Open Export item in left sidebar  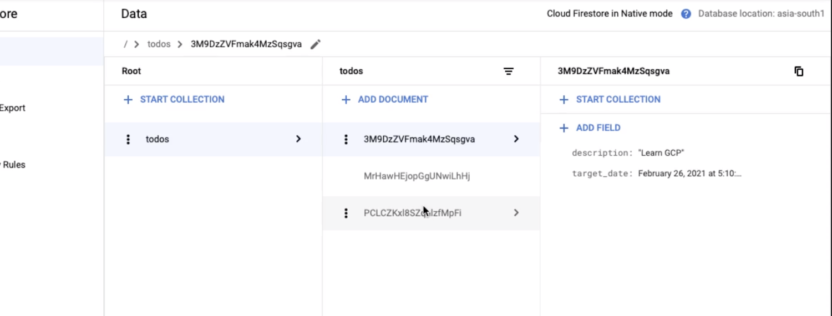coord(12,108)
